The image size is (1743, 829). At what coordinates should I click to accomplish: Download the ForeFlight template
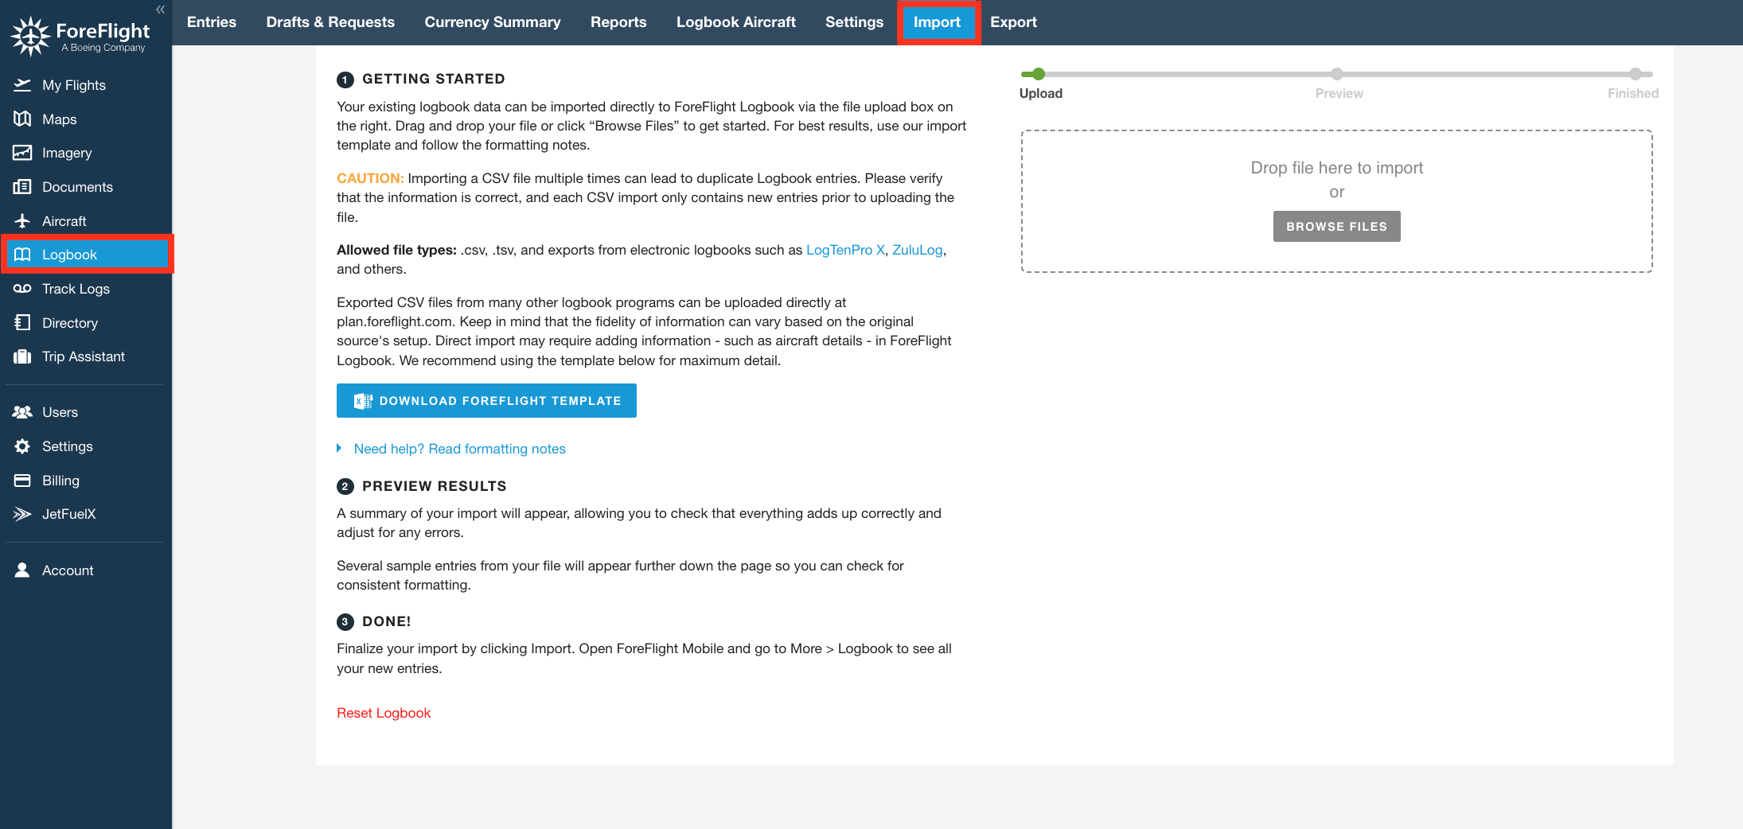pos(486,401)
